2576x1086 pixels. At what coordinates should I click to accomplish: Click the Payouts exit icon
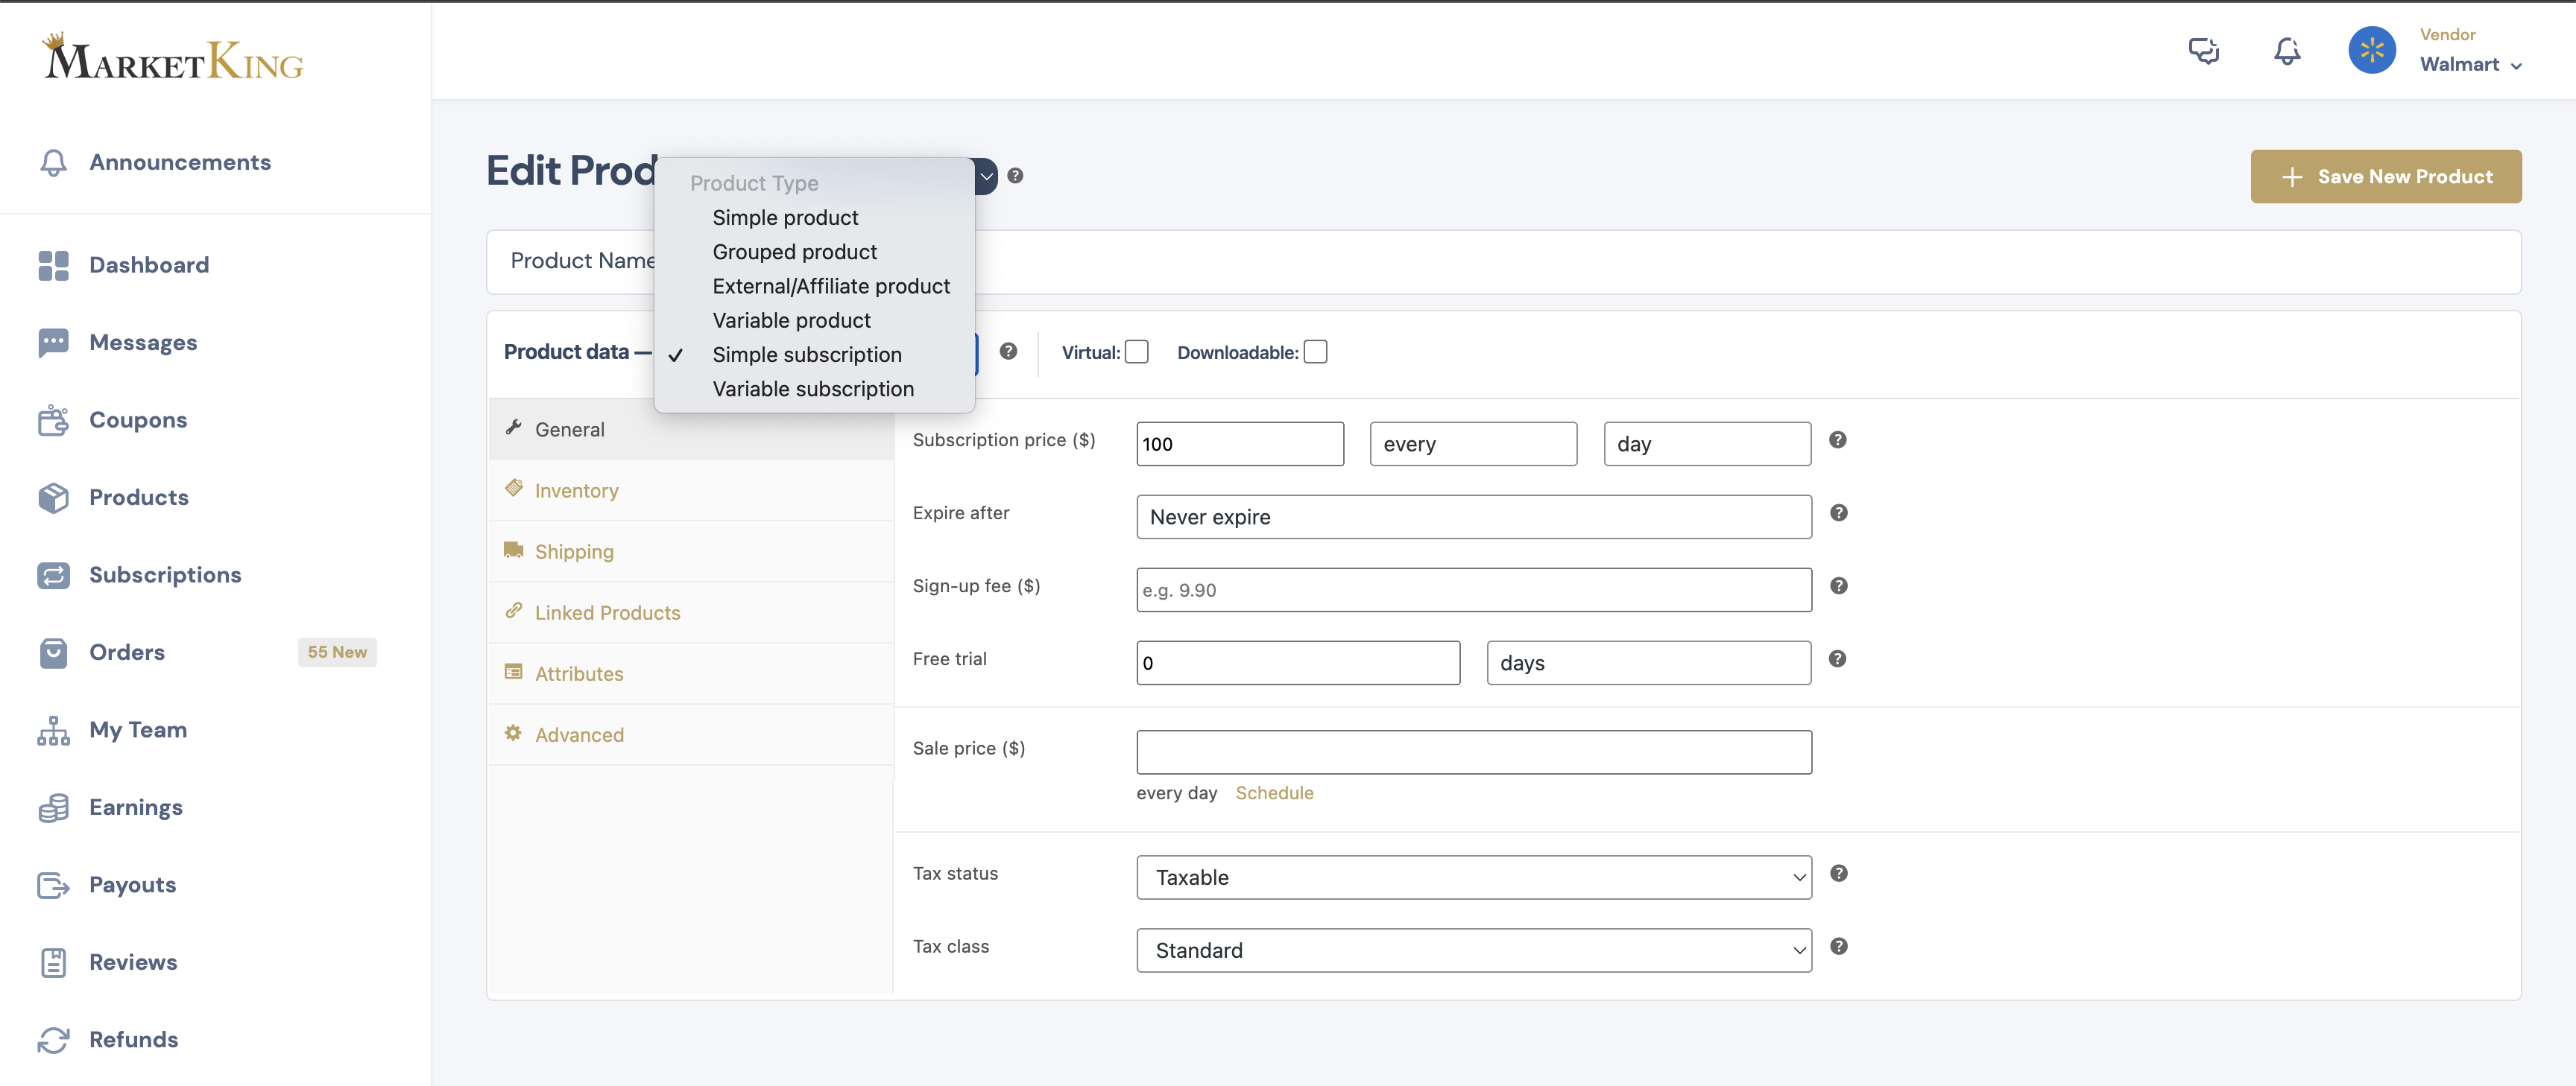pyautogui.click(x=53, y=885)
